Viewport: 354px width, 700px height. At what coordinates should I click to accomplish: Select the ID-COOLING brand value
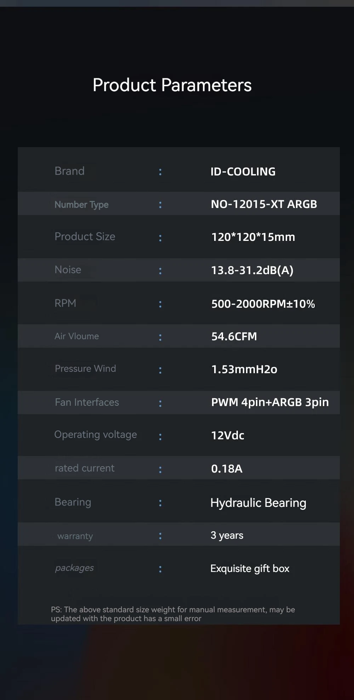pyautogui.click(x=243, y=172)
